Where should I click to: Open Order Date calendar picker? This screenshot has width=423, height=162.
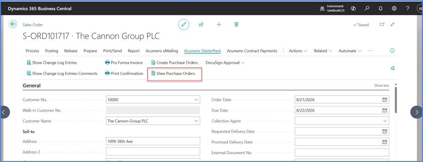pyautogui.click(x=385, y=100)
